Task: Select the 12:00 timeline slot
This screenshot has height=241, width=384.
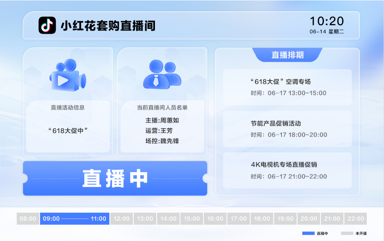Action: tap(121, 219)
